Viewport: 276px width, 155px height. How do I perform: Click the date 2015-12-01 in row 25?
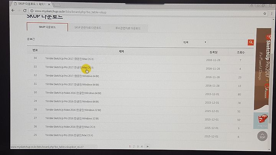click(x=211, y=136)
